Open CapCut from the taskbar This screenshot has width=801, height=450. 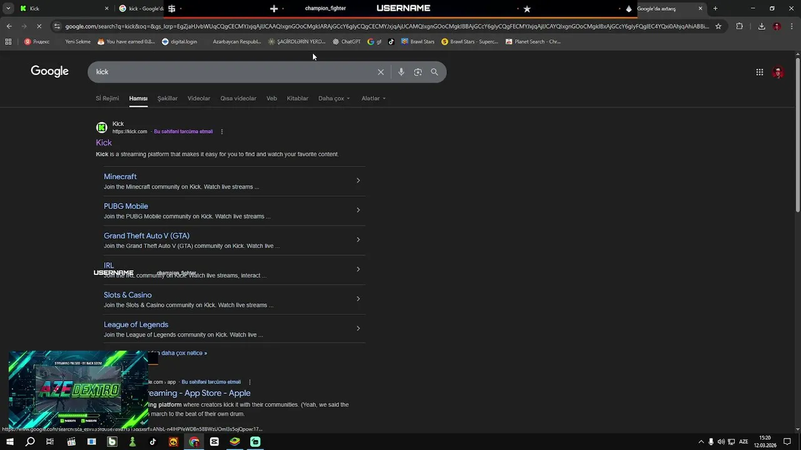pyautogui.click(x=215, y=442)
